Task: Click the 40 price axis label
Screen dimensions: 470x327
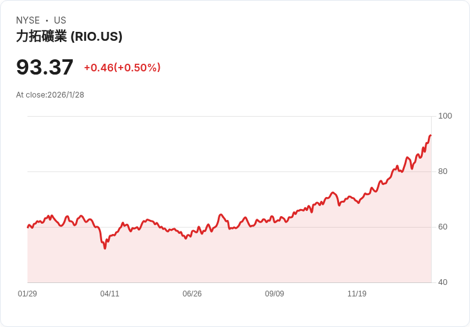Action: (443, 282)
